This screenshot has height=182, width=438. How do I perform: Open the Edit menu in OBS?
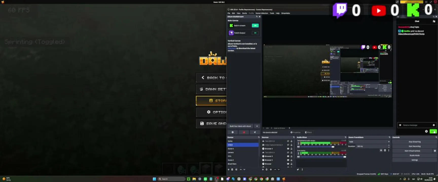[x=233, y=13]
